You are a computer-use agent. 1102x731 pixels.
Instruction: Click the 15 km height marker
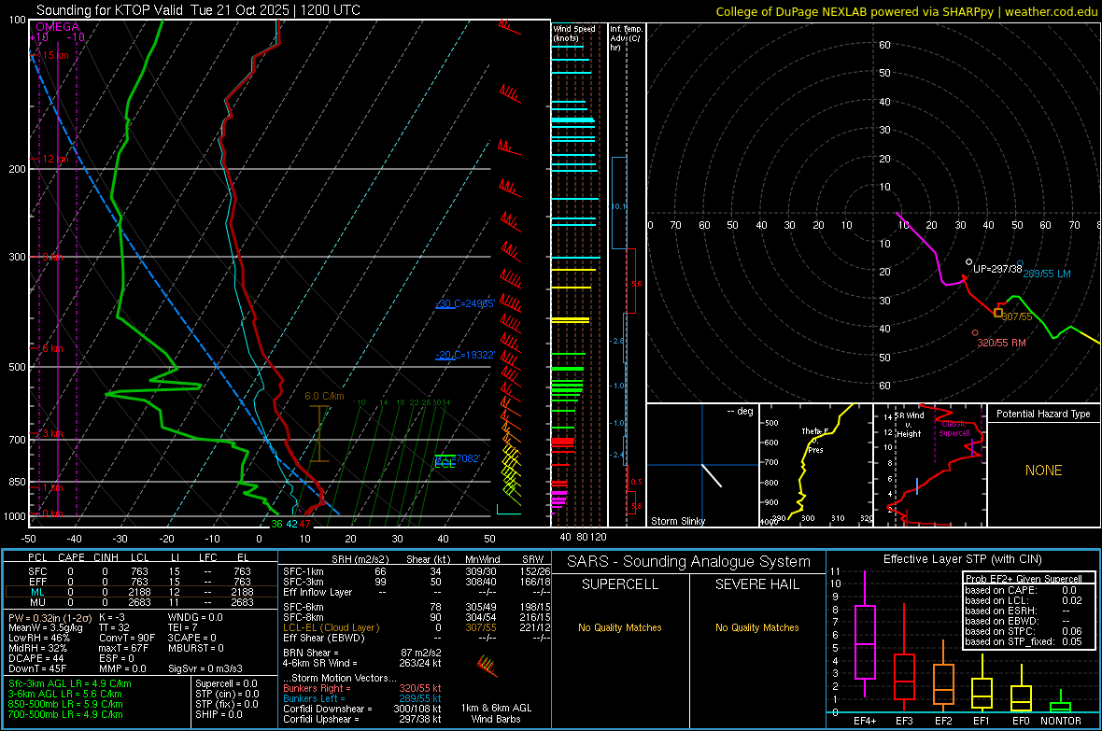click(x=56, y=55)
